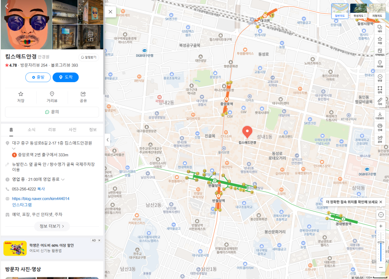Close the Adobe advertisement banner
The image size is (389, 279).
[99, 240]
